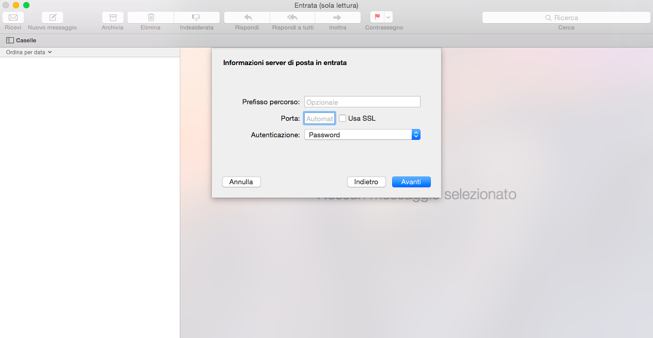Toggle the Caselle sidebar button
Image resolution: width=653 pixels, height=338 pixels.
pos(21,40)
